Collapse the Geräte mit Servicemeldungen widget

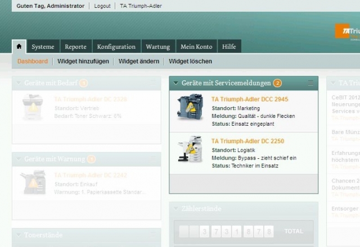[176, 83]
